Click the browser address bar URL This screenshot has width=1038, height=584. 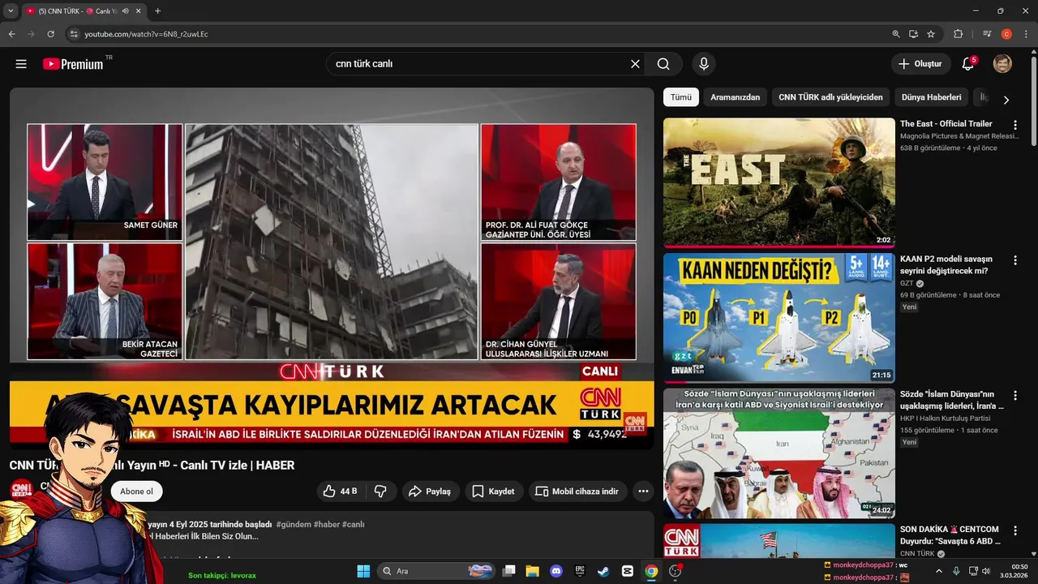click(x=147, y=34)
